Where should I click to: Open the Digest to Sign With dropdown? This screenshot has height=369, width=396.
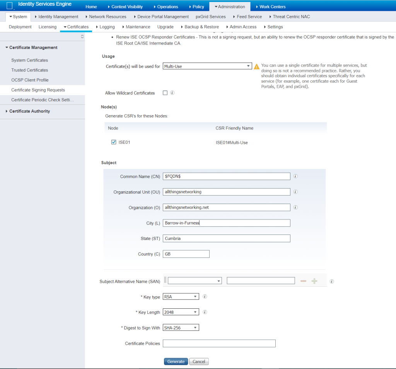pos(181,328)
